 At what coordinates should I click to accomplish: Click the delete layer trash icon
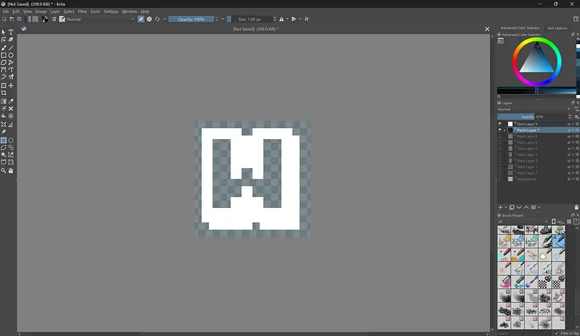[x=576, y=207]
